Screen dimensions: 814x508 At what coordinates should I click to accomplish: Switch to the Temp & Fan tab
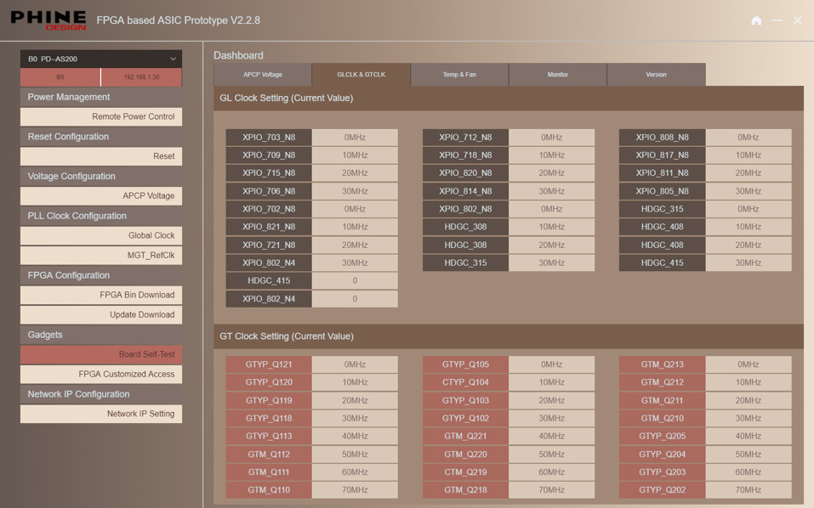[459, 75]
